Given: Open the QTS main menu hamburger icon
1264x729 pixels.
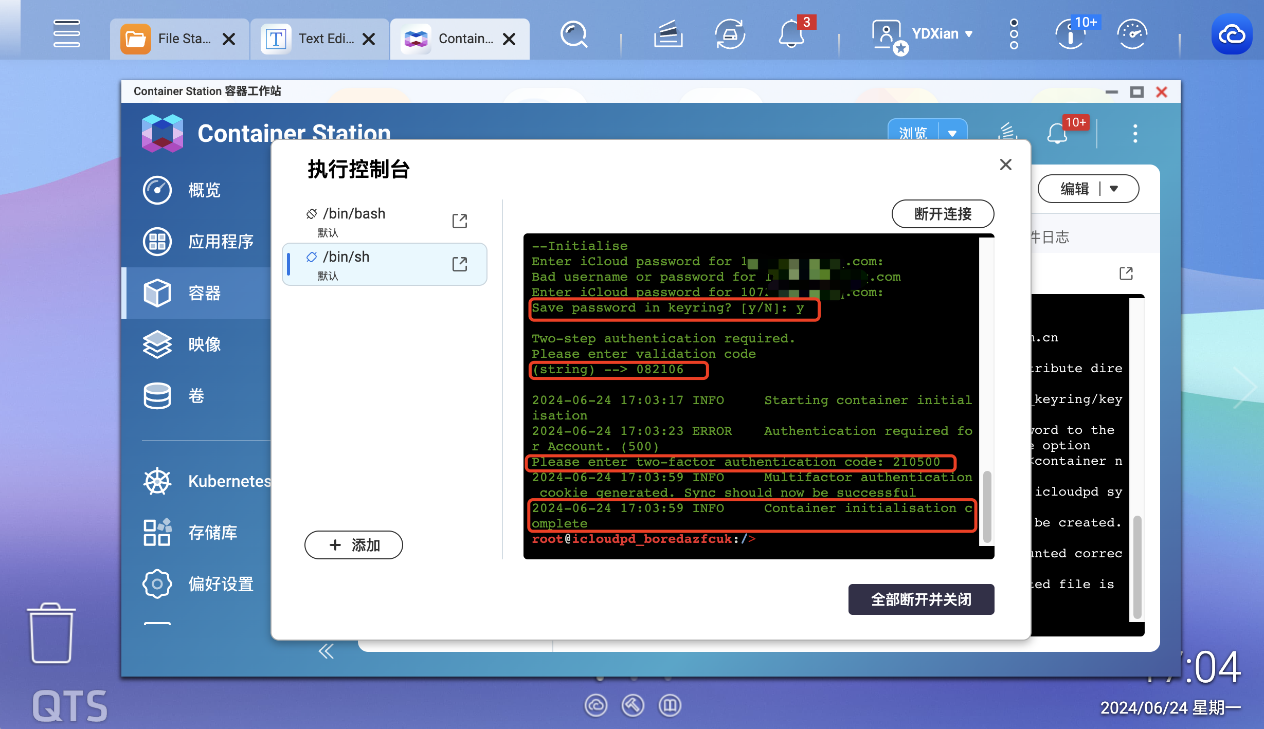Looking at the screenshot, I should (x=66, y=34).
